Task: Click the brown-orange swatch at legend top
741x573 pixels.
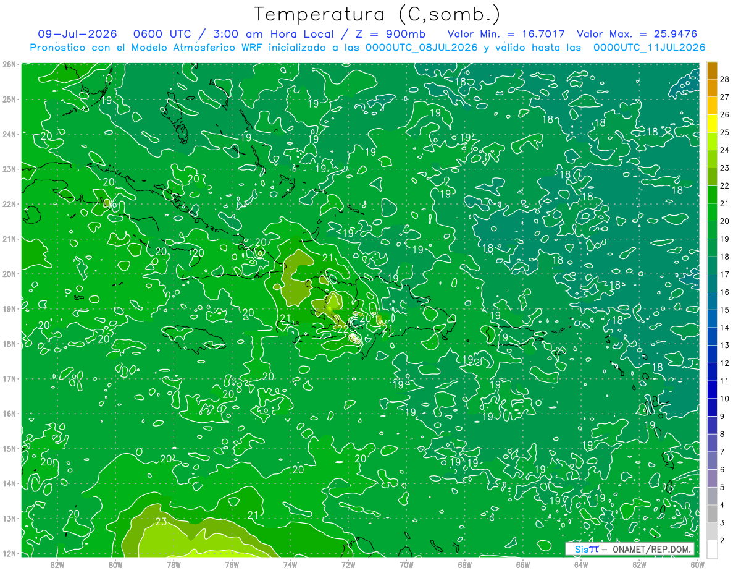Action: (x=712, y=70)
